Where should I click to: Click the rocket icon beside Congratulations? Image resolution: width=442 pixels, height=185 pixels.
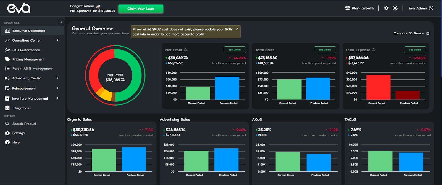point(98,6)
